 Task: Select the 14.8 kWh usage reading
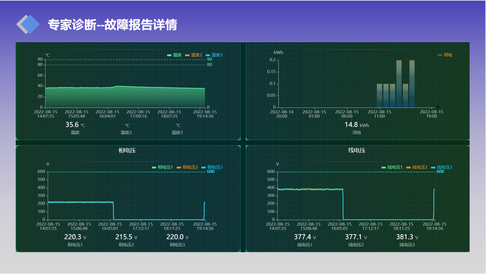tap(351, 125)
